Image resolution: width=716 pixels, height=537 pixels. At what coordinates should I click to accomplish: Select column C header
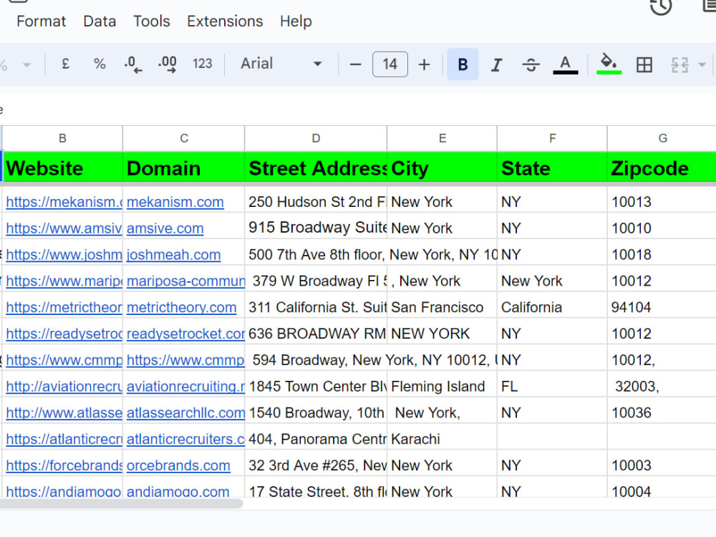point(184,138)
